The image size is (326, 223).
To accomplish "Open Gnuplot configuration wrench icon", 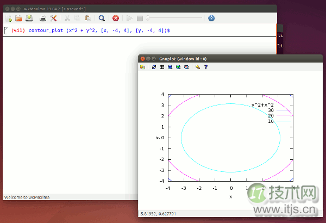I will pyautogui.click(x=198, y=67).
